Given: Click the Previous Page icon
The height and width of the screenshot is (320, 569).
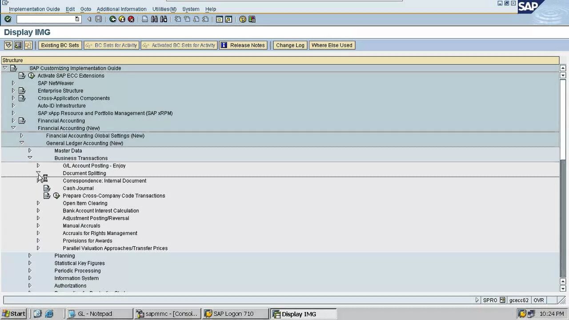Looking at the screenshot, I should [187, 19].
